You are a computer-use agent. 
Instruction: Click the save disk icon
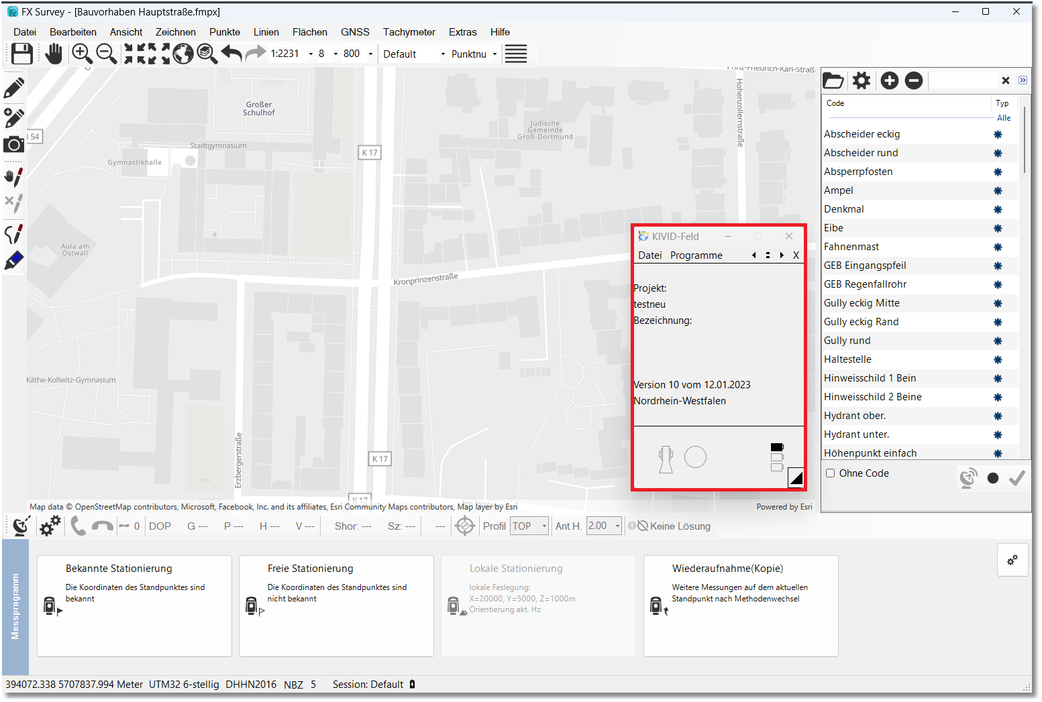pos(22,54)
